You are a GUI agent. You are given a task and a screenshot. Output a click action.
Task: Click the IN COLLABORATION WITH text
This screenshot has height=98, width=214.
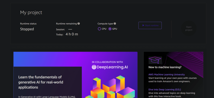108,62
